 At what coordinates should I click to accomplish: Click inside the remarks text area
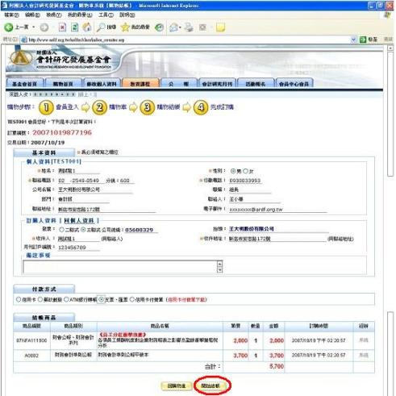pyautogui.click(x=120, y=266)
